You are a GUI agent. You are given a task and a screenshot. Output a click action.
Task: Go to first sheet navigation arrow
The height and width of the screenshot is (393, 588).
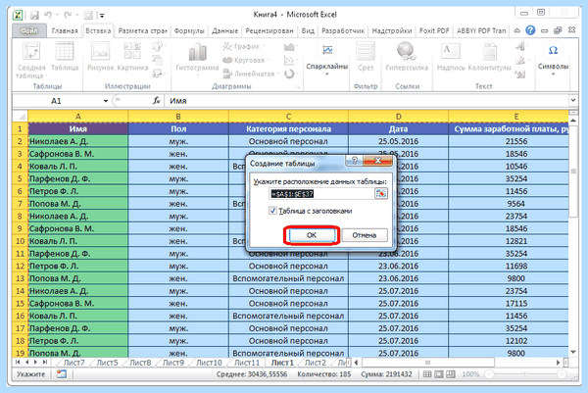(18, 363)
